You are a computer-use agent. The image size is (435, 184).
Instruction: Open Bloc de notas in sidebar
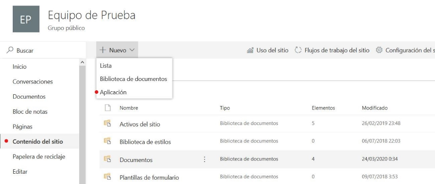pos(30,112)
